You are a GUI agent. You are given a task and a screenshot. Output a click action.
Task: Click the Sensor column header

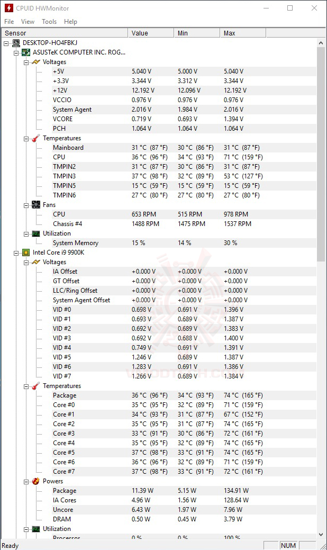[64, 33]
